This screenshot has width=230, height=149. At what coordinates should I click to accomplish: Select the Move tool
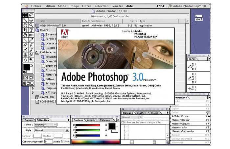pos(31,20)
